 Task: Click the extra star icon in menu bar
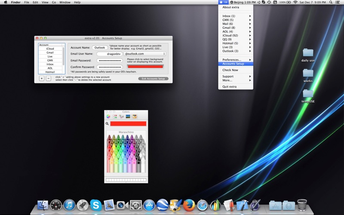click(x=223, y=2)
